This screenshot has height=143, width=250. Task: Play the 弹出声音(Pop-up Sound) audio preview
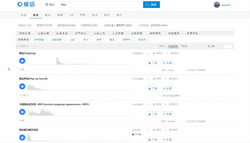coord(22,86)
